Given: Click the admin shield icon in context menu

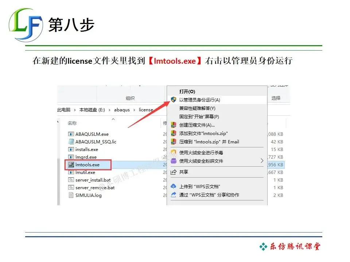Looking at the screenshot, I should click(x=174, y=100).
